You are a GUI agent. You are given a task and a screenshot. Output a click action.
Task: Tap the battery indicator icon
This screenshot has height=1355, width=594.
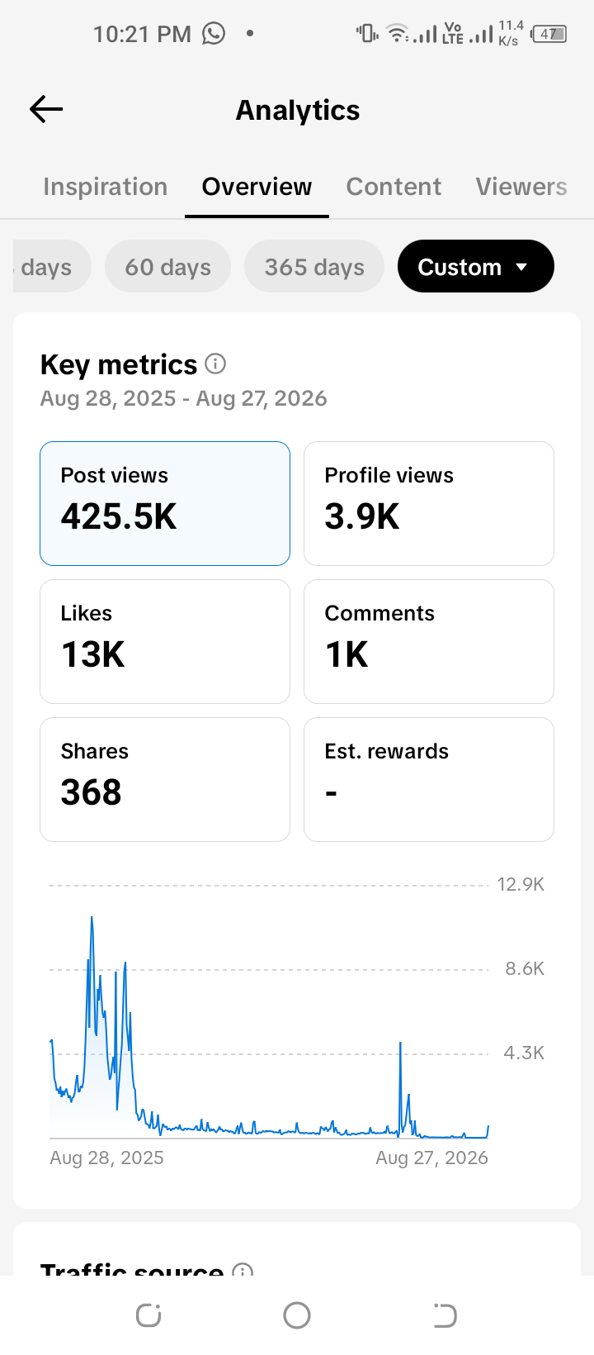tap(549, 34)
